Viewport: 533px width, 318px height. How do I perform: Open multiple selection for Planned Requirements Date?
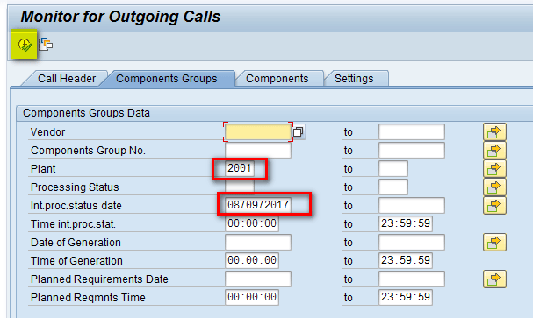494,279
